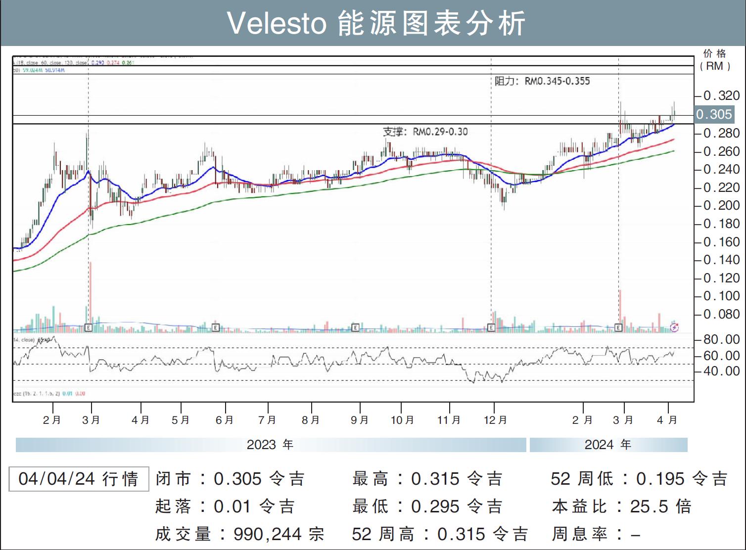Click the 9月 month label
This screenshot has width=746, height=550.
[360, 420]
